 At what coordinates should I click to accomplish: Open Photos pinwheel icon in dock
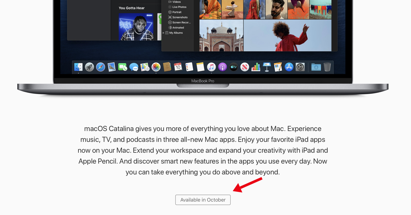point(156,67)
